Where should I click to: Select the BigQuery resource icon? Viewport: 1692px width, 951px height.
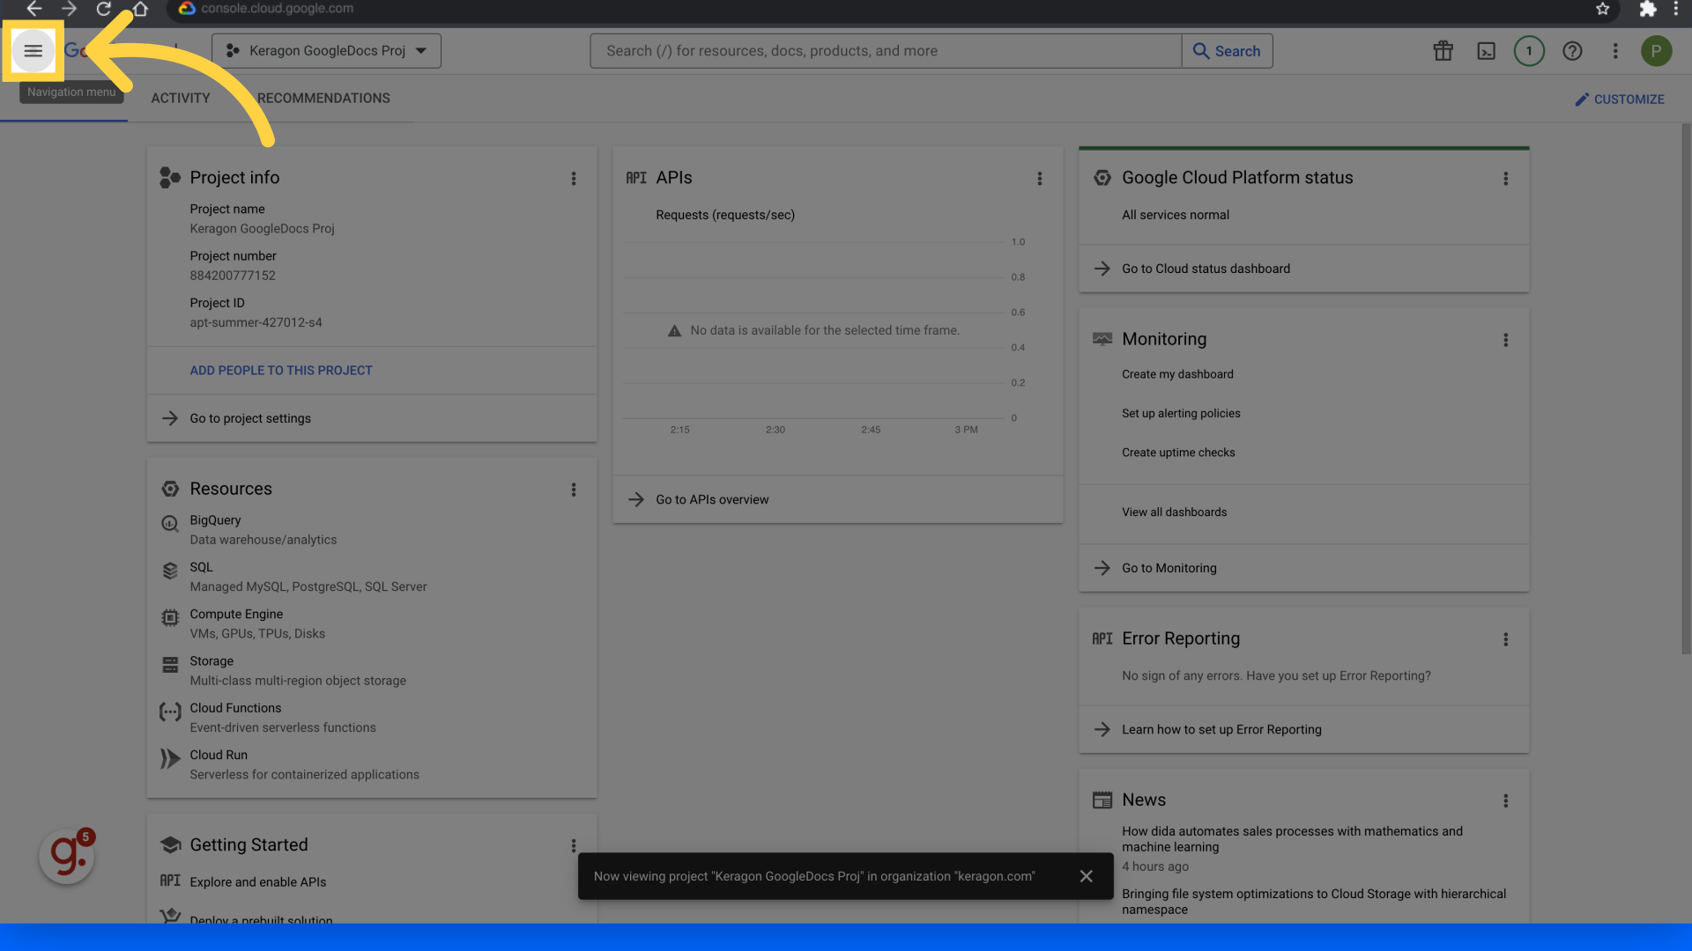tap(170, 523)
